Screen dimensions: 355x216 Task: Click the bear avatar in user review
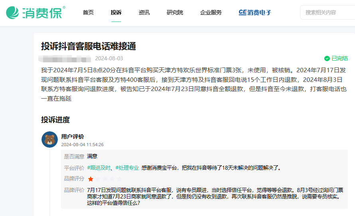pyautogui.click(x=50, y=139)
